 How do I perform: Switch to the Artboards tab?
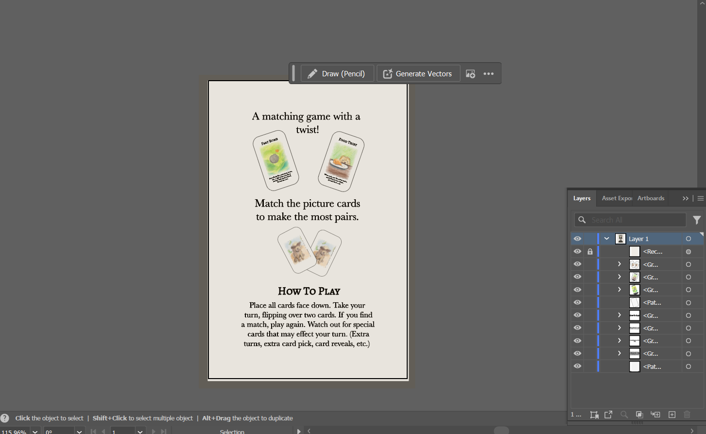pyautogui.click(x=651, y=198)
